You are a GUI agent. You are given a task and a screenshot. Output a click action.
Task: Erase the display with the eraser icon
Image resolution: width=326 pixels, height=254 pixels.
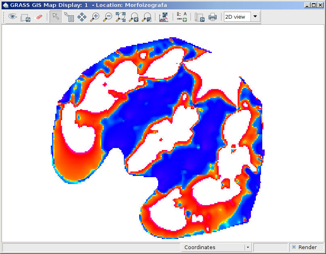tap(39, 17)
